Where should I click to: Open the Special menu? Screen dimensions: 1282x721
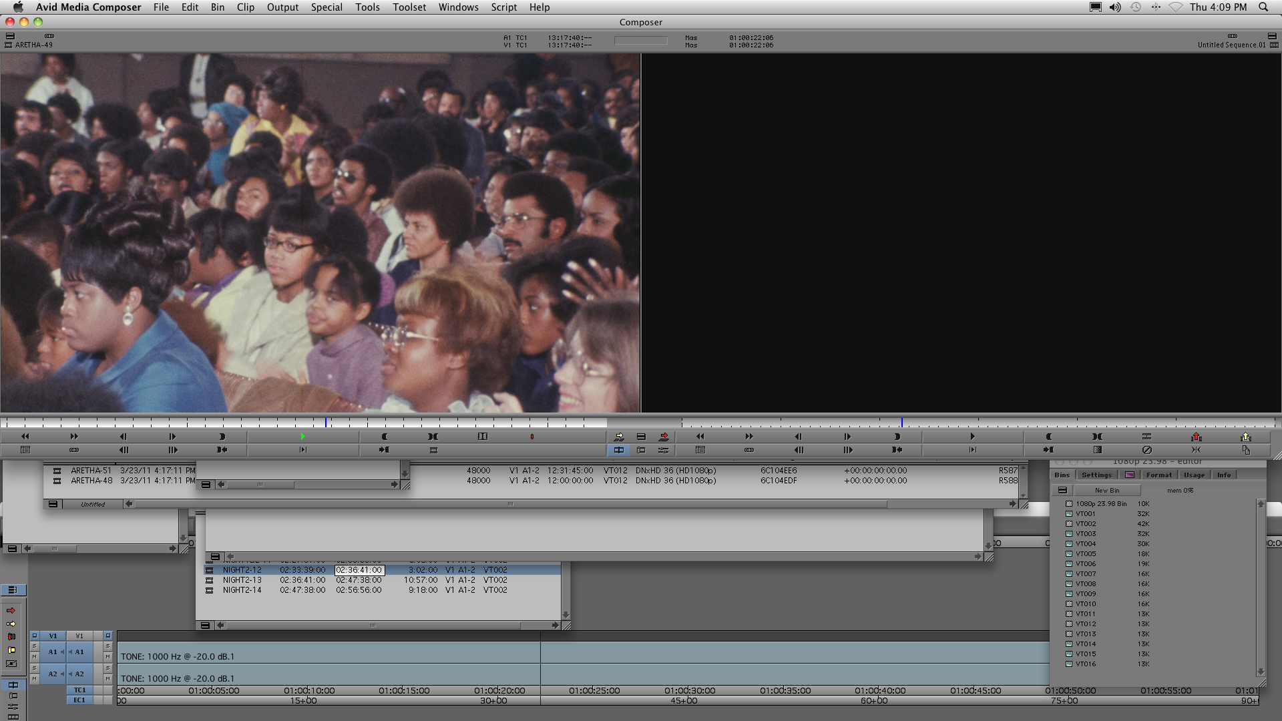click(326, 7)
